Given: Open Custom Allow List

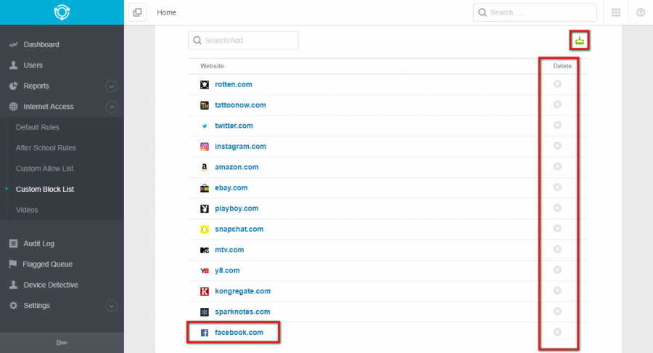Looking at the screenshot, I should pyautogui.click(x=44, y=169).
